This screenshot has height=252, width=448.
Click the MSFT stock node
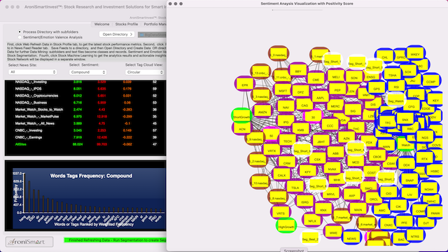pyautogui.click(x=283, y=91)
